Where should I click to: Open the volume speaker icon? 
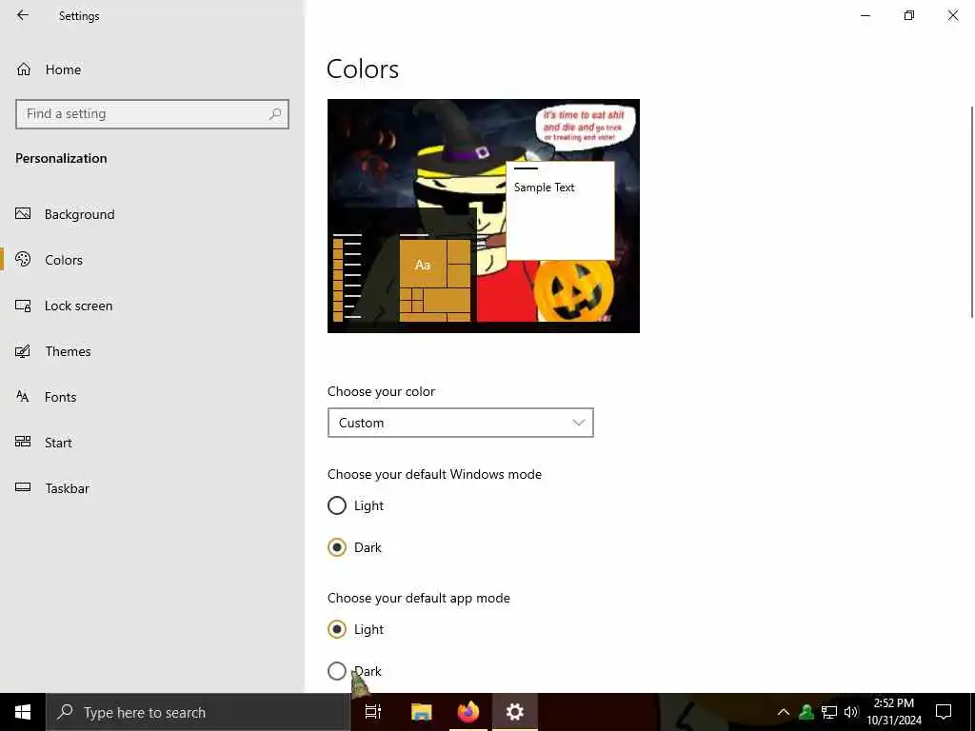coord(851,712)
